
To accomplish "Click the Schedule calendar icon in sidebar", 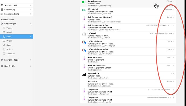I will coord(4,54).
